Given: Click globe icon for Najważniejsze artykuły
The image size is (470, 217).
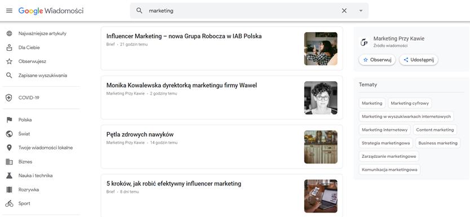Looking at the screenshot, I should tap(9, 34).
